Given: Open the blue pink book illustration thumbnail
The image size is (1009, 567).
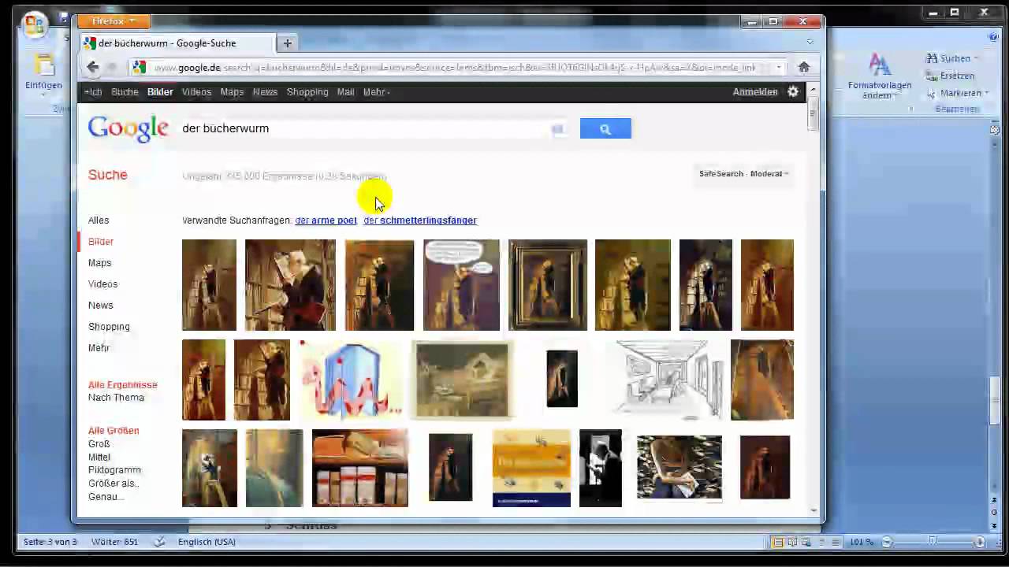Looking at the screenshot, I should click(351, 380).
